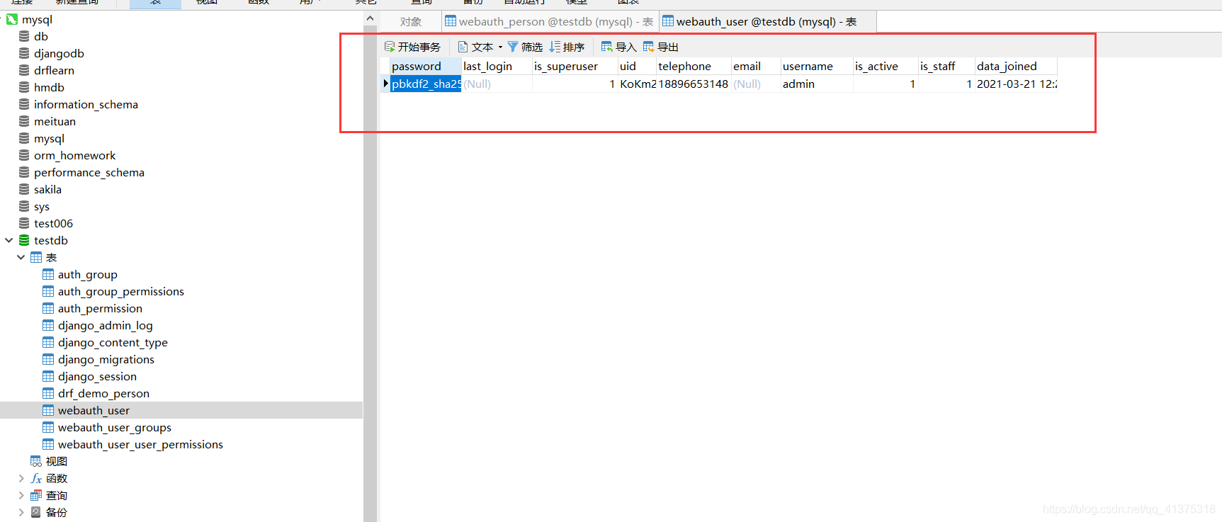Select the is_active column header
Viewport: 1222px width, 522px height.
(x=886, y=66)
